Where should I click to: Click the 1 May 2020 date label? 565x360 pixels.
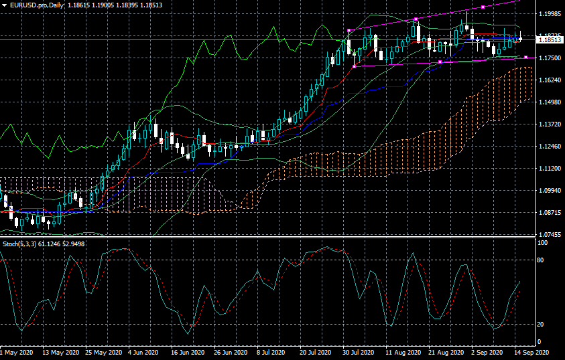click(x=17, y=352)
